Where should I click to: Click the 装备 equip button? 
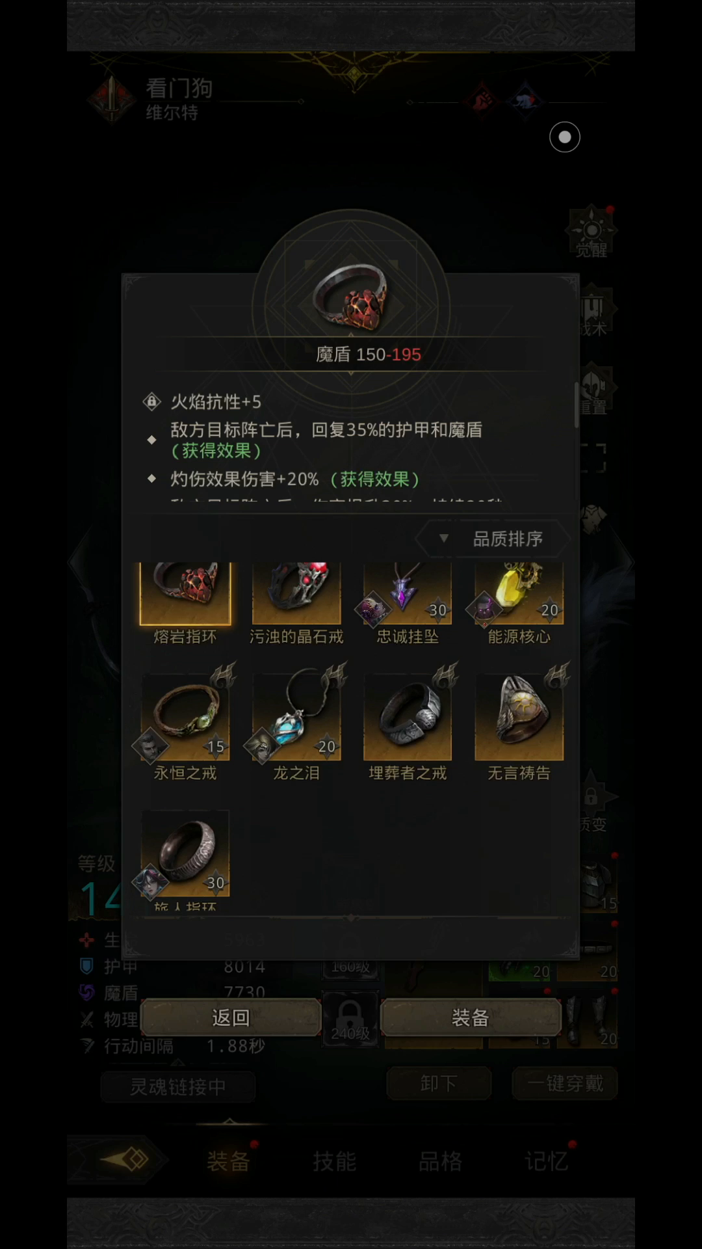(x=471, y=1017)
